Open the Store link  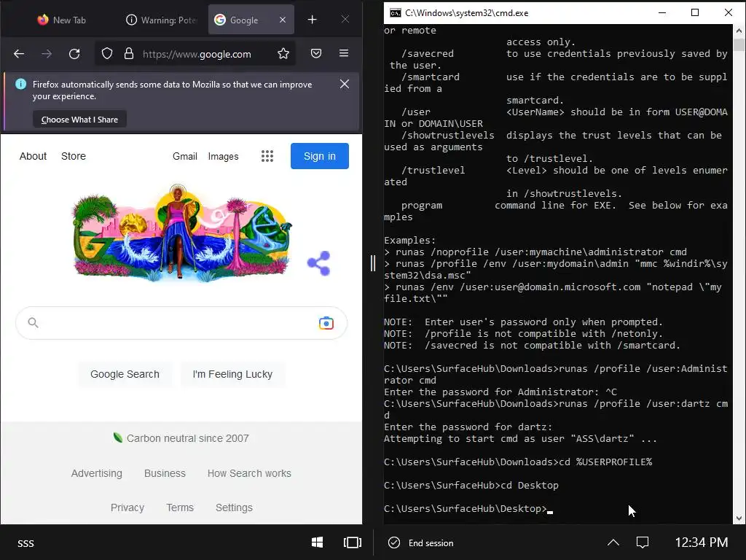(x=74, y=156)
